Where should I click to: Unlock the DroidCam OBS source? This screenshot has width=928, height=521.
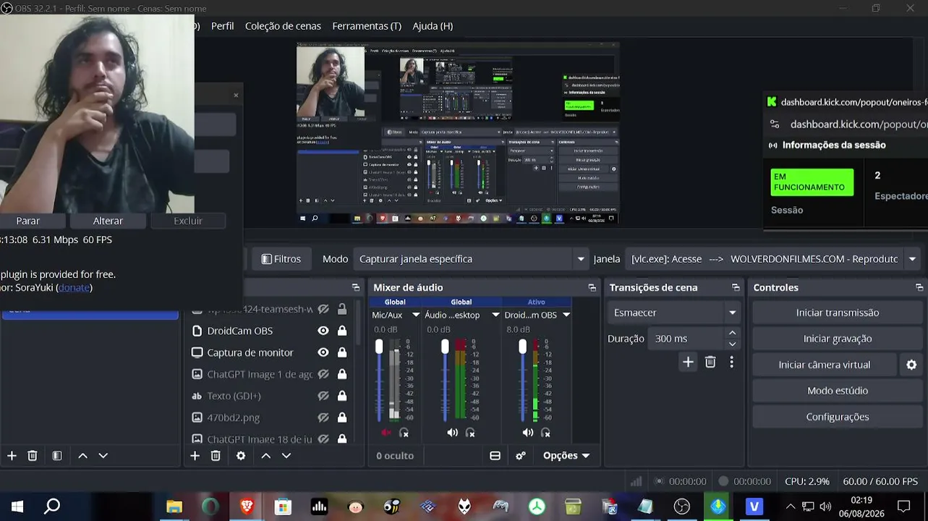pos(342,331)
